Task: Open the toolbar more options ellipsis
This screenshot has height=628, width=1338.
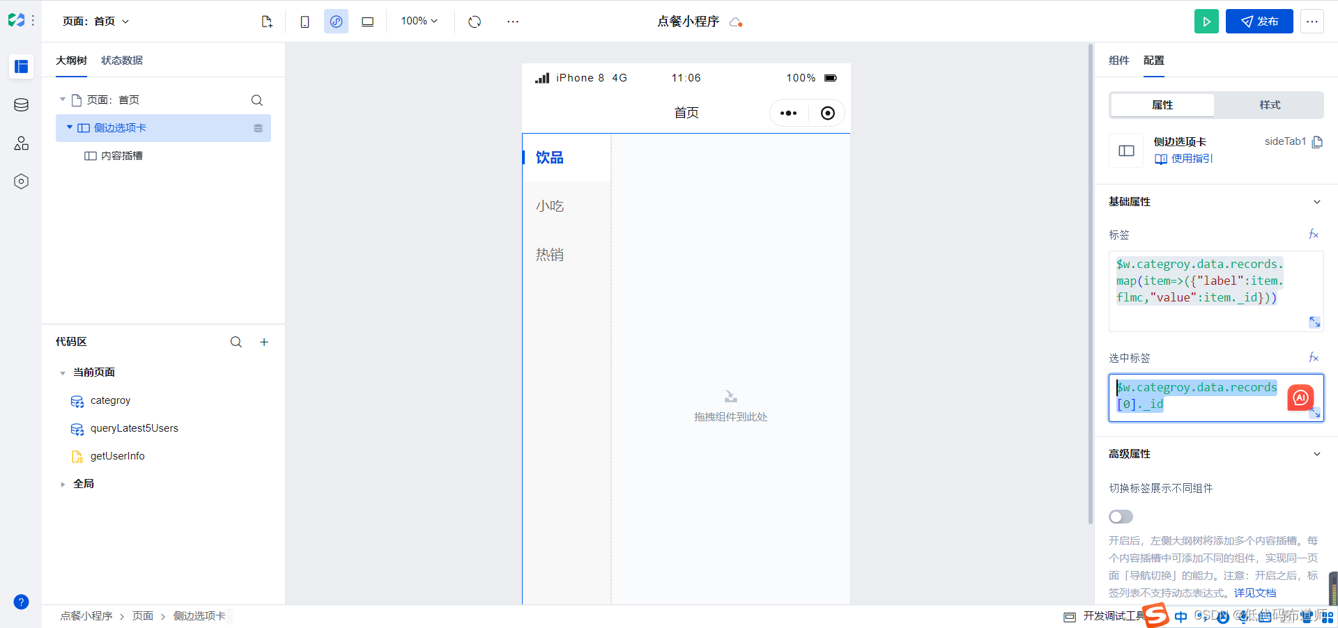Action: (513, 22)
